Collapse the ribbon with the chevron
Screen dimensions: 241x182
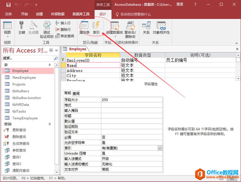(236, 43)
